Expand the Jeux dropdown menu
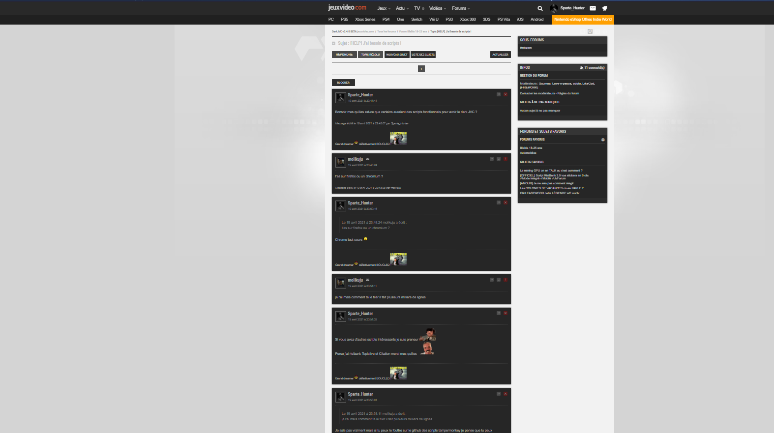 384,8
